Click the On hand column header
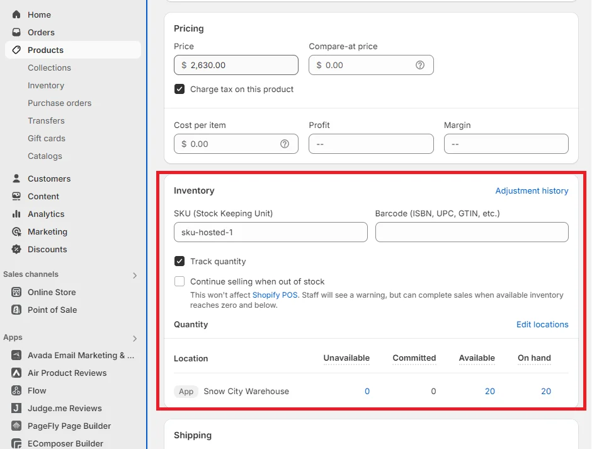This screenshot has width=604, height=449. tap(534, 358)
